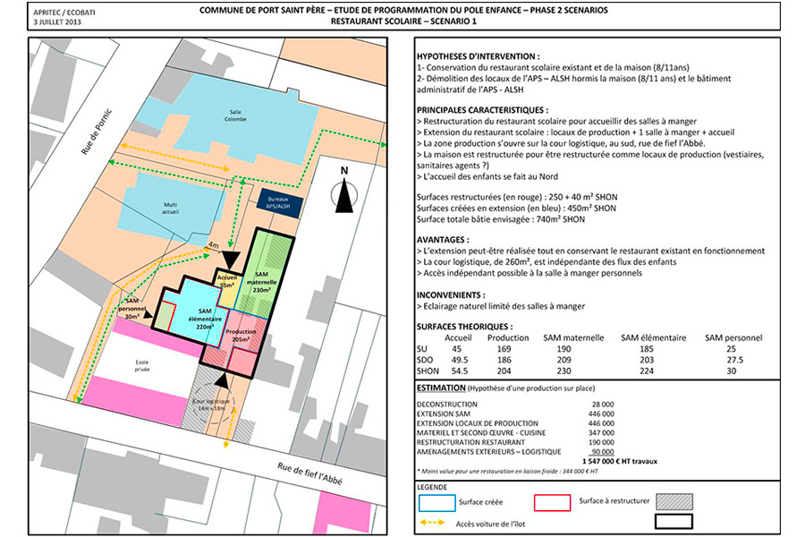Image resolution: width=805 pixels, height=537 pixels.
Task: Click the SHON value '224' for SAM élémentaire
Action: (647, 371)
